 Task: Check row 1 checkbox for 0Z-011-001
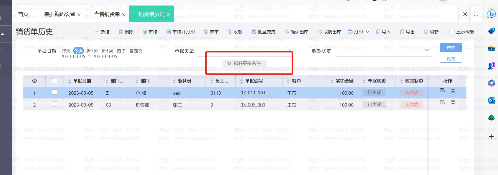tap(55, 92)
